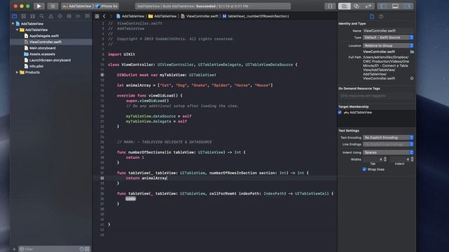This screenshot has width=449, height=252.
Task: Click On Demand Resource Tags field
Action: (x=376, y=96)
